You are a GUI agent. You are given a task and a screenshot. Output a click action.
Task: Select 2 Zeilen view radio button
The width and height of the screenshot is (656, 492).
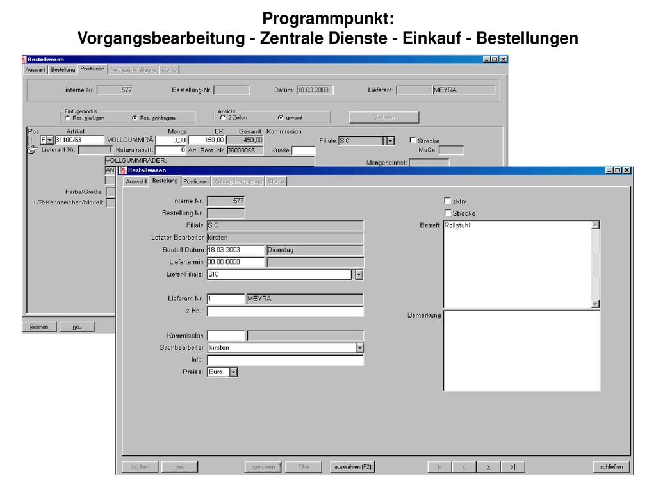coord(222,118)
